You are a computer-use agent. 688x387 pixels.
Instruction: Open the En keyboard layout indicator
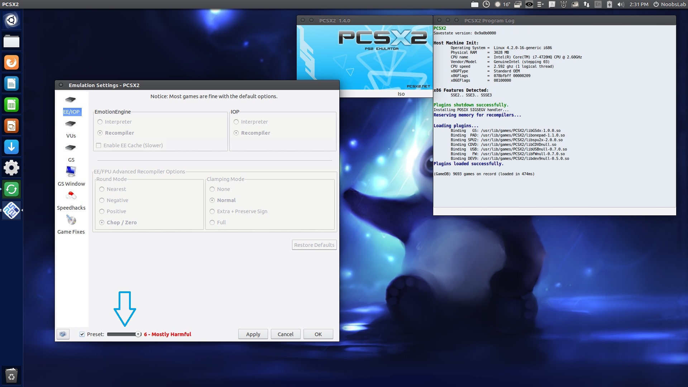(598, 4)
